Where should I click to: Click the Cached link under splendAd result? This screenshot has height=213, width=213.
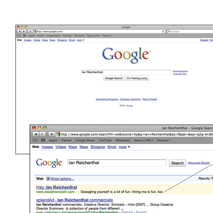pyautogui.click(x=127, y=212)
